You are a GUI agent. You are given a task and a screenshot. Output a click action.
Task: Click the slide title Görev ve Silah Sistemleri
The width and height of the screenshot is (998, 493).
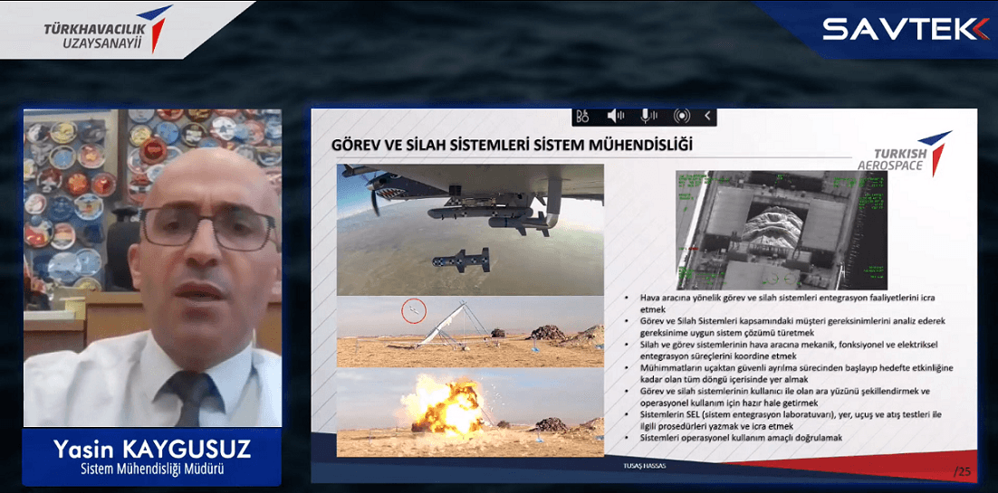coord(511,144)
